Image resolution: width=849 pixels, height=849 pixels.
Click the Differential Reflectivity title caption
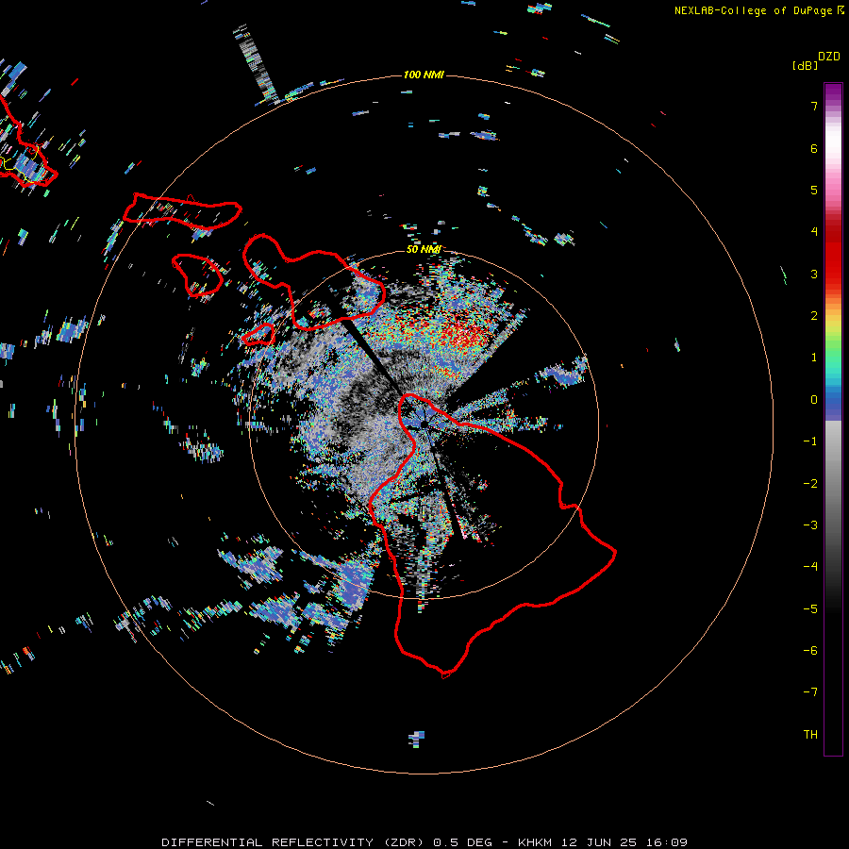tap(424, 842)
